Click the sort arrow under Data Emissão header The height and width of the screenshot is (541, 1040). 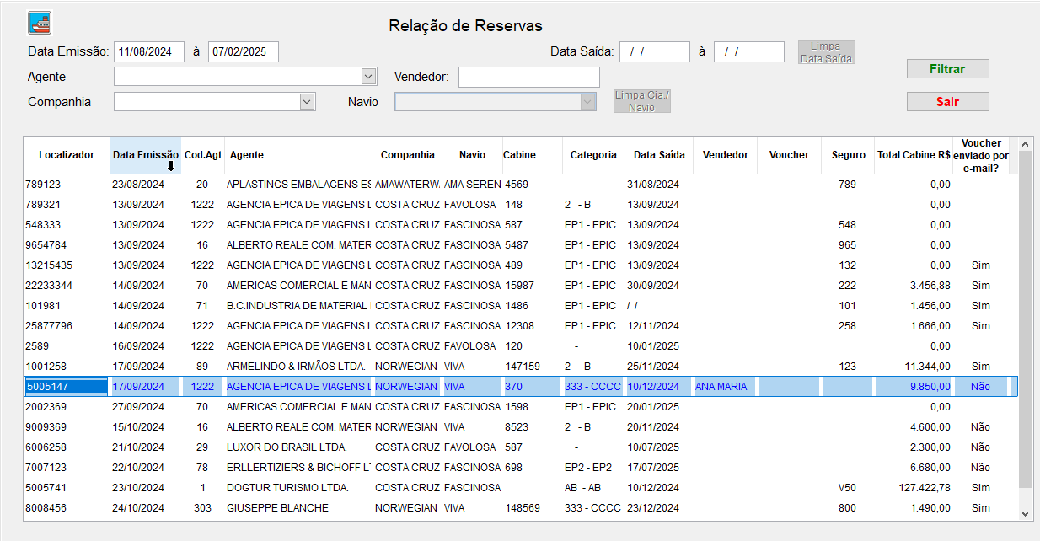[171, 166]
